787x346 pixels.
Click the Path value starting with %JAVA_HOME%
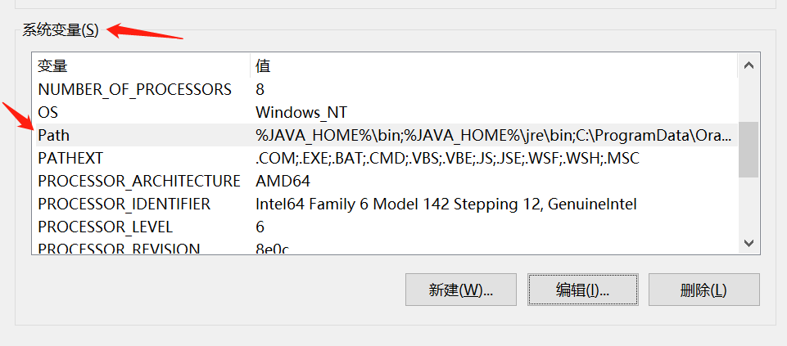click(494, 135)
